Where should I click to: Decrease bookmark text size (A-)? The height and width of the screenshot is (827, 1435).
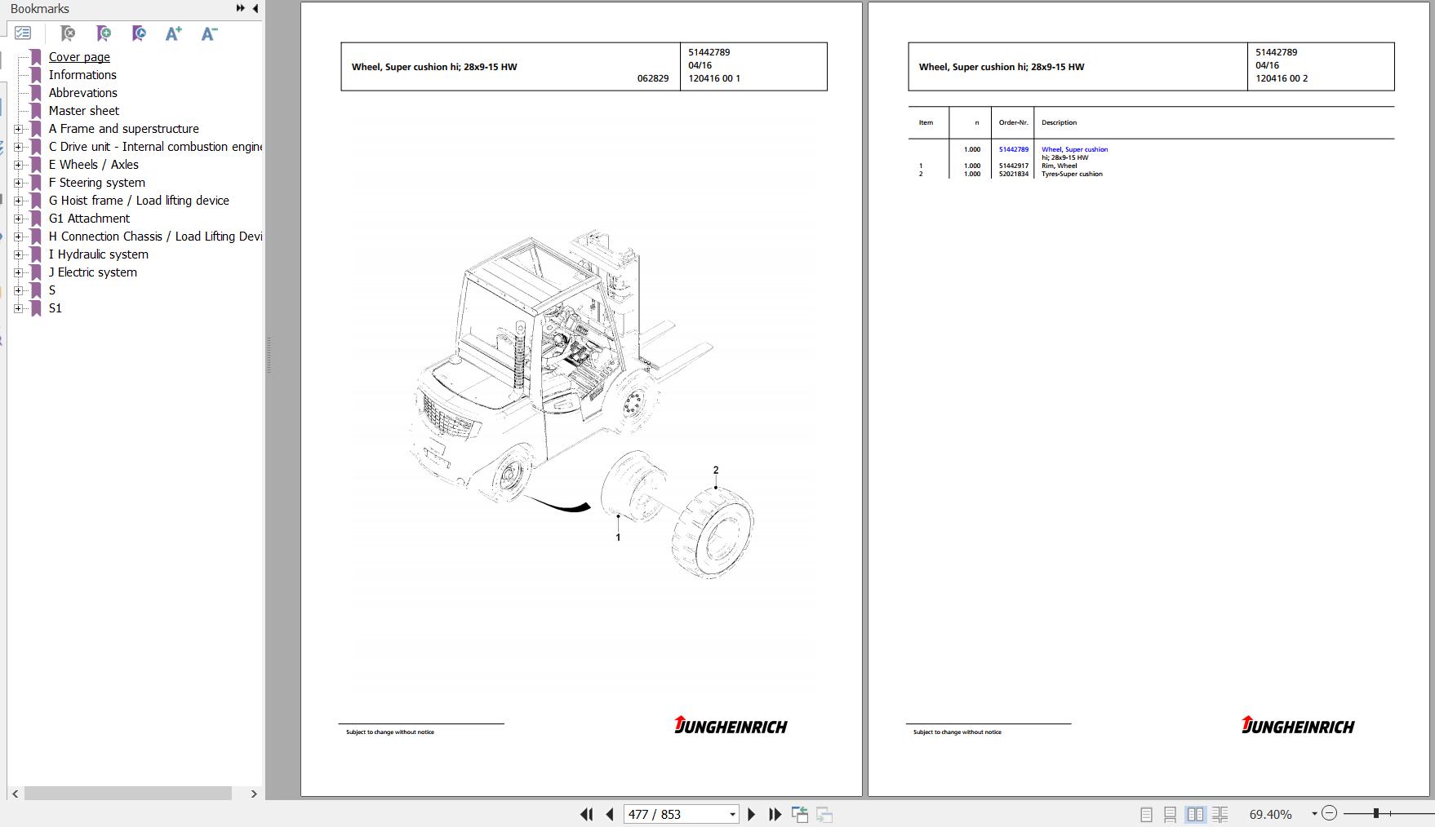click(x=209, y=33)
